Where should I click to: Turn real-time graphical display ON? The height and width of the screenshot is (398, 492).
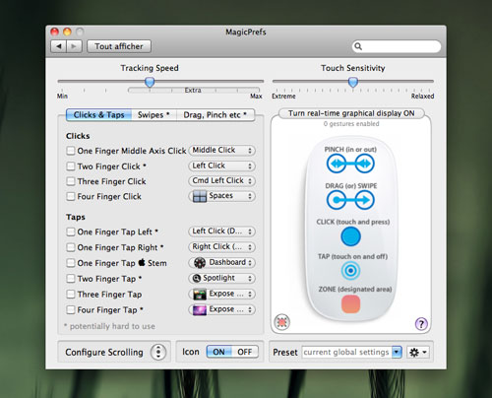click(351, 113)
